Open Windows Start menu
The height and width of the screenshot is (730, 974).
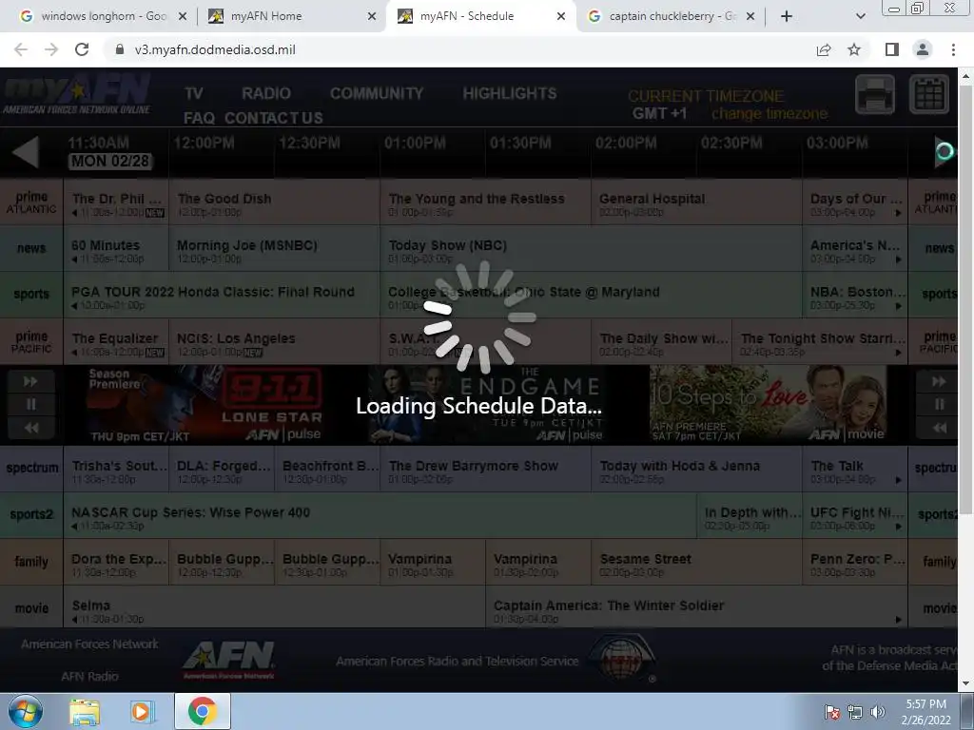[26, 711]
